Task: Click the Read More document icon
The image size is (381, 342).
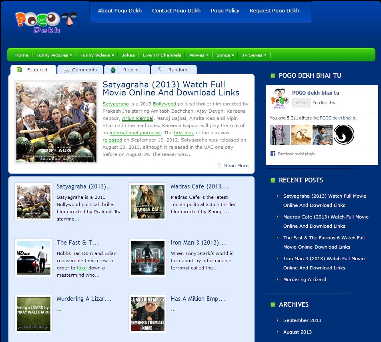Action: pos(219,166)
